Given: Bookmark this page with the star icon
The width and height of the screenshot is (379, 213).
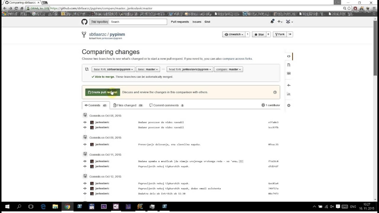Looking at the screenshot, I should pyautogui.click(x=349, y=8).
